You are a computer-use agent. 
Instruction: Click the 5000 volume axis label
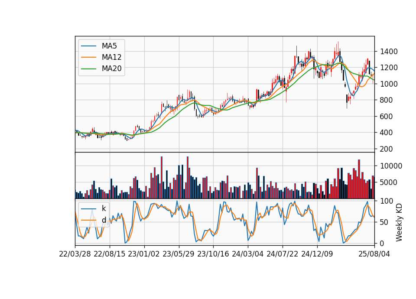click(389, 182)
